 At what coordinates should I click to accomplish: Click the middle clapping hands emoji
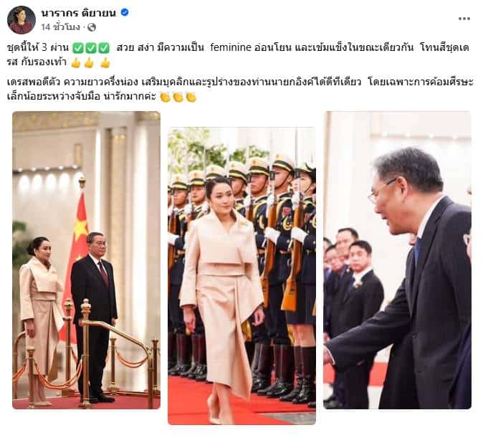click(178, 97)
